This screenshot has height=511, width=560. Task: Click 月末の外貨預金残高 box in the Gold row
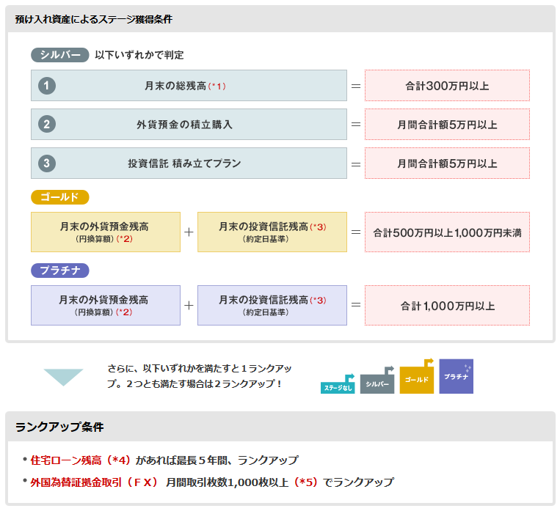106,232
